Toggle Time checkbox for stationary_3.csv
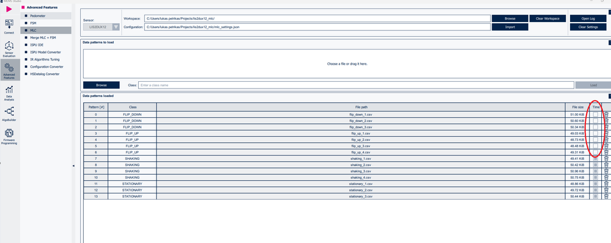 tap(596, 197)
